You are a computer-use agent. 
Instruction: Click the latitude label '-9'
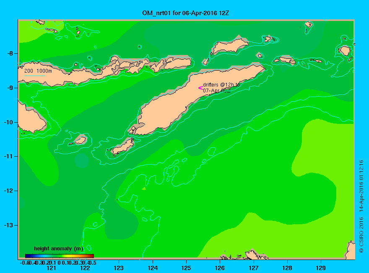10,88
